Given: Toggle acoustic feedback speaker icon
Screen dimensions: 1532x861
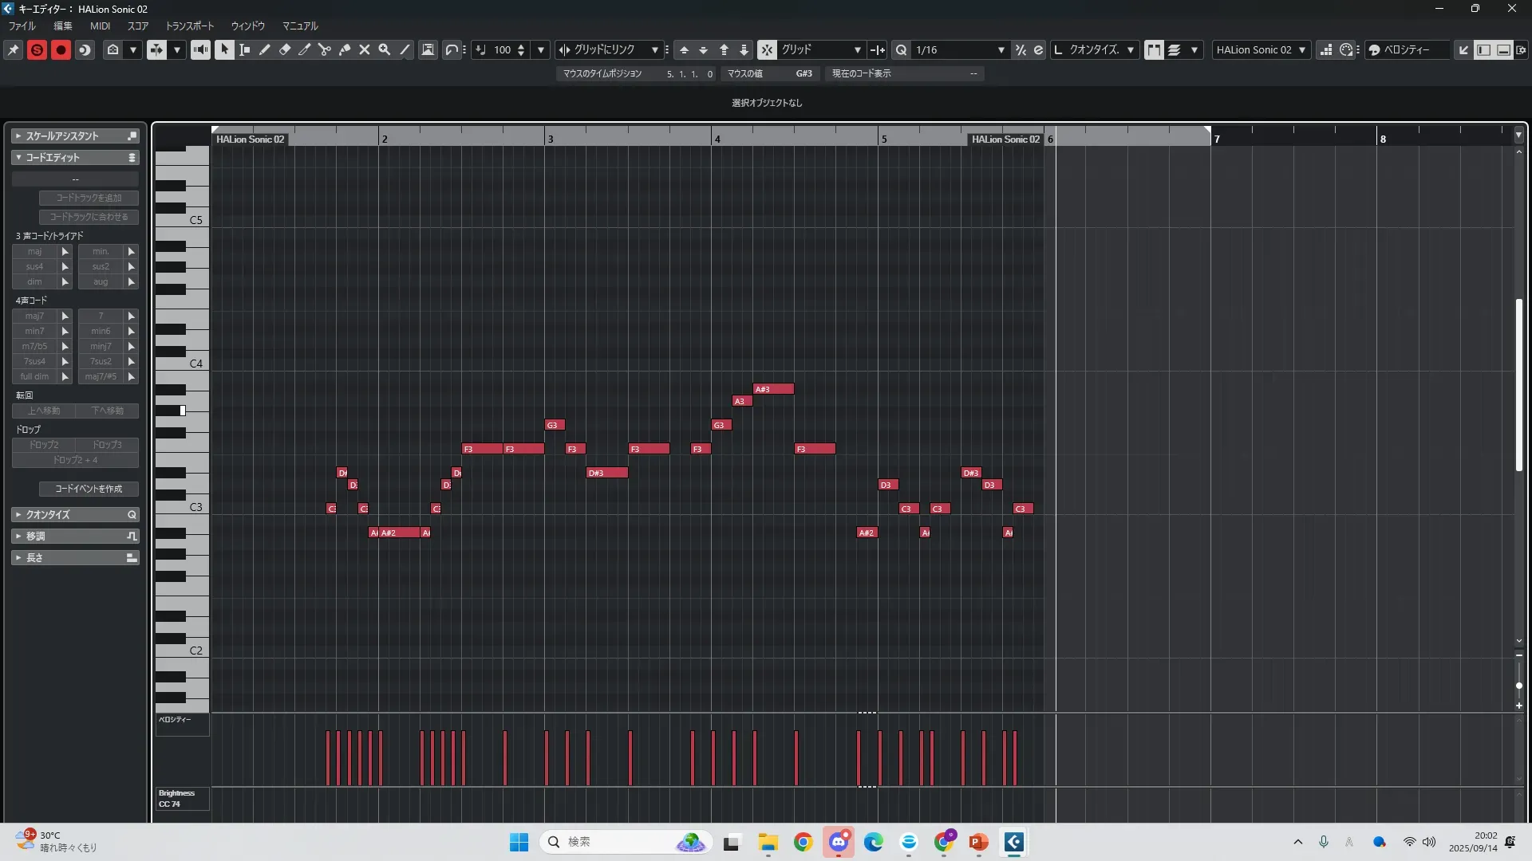Looking at the screenshot, I should (200, 50).
